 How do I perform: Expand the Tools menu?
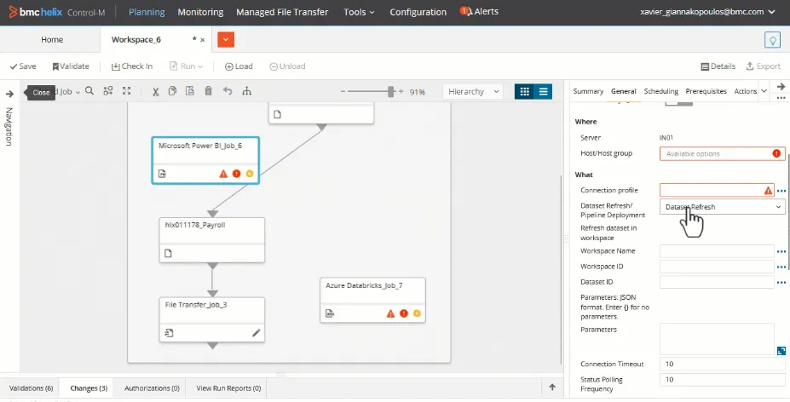click(x=359, y=12)
